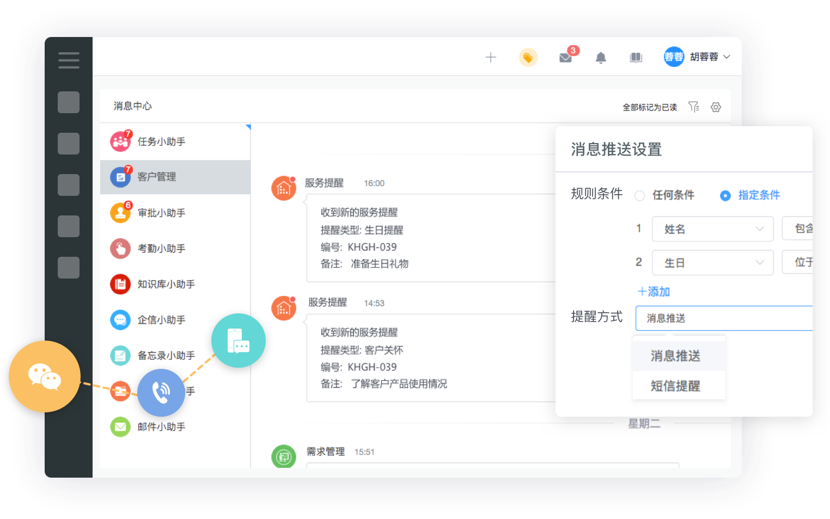The width and height of the screenshot is (830, 519).
Task: Click 添加 to add a new condition
Action: tap(652, 292)
